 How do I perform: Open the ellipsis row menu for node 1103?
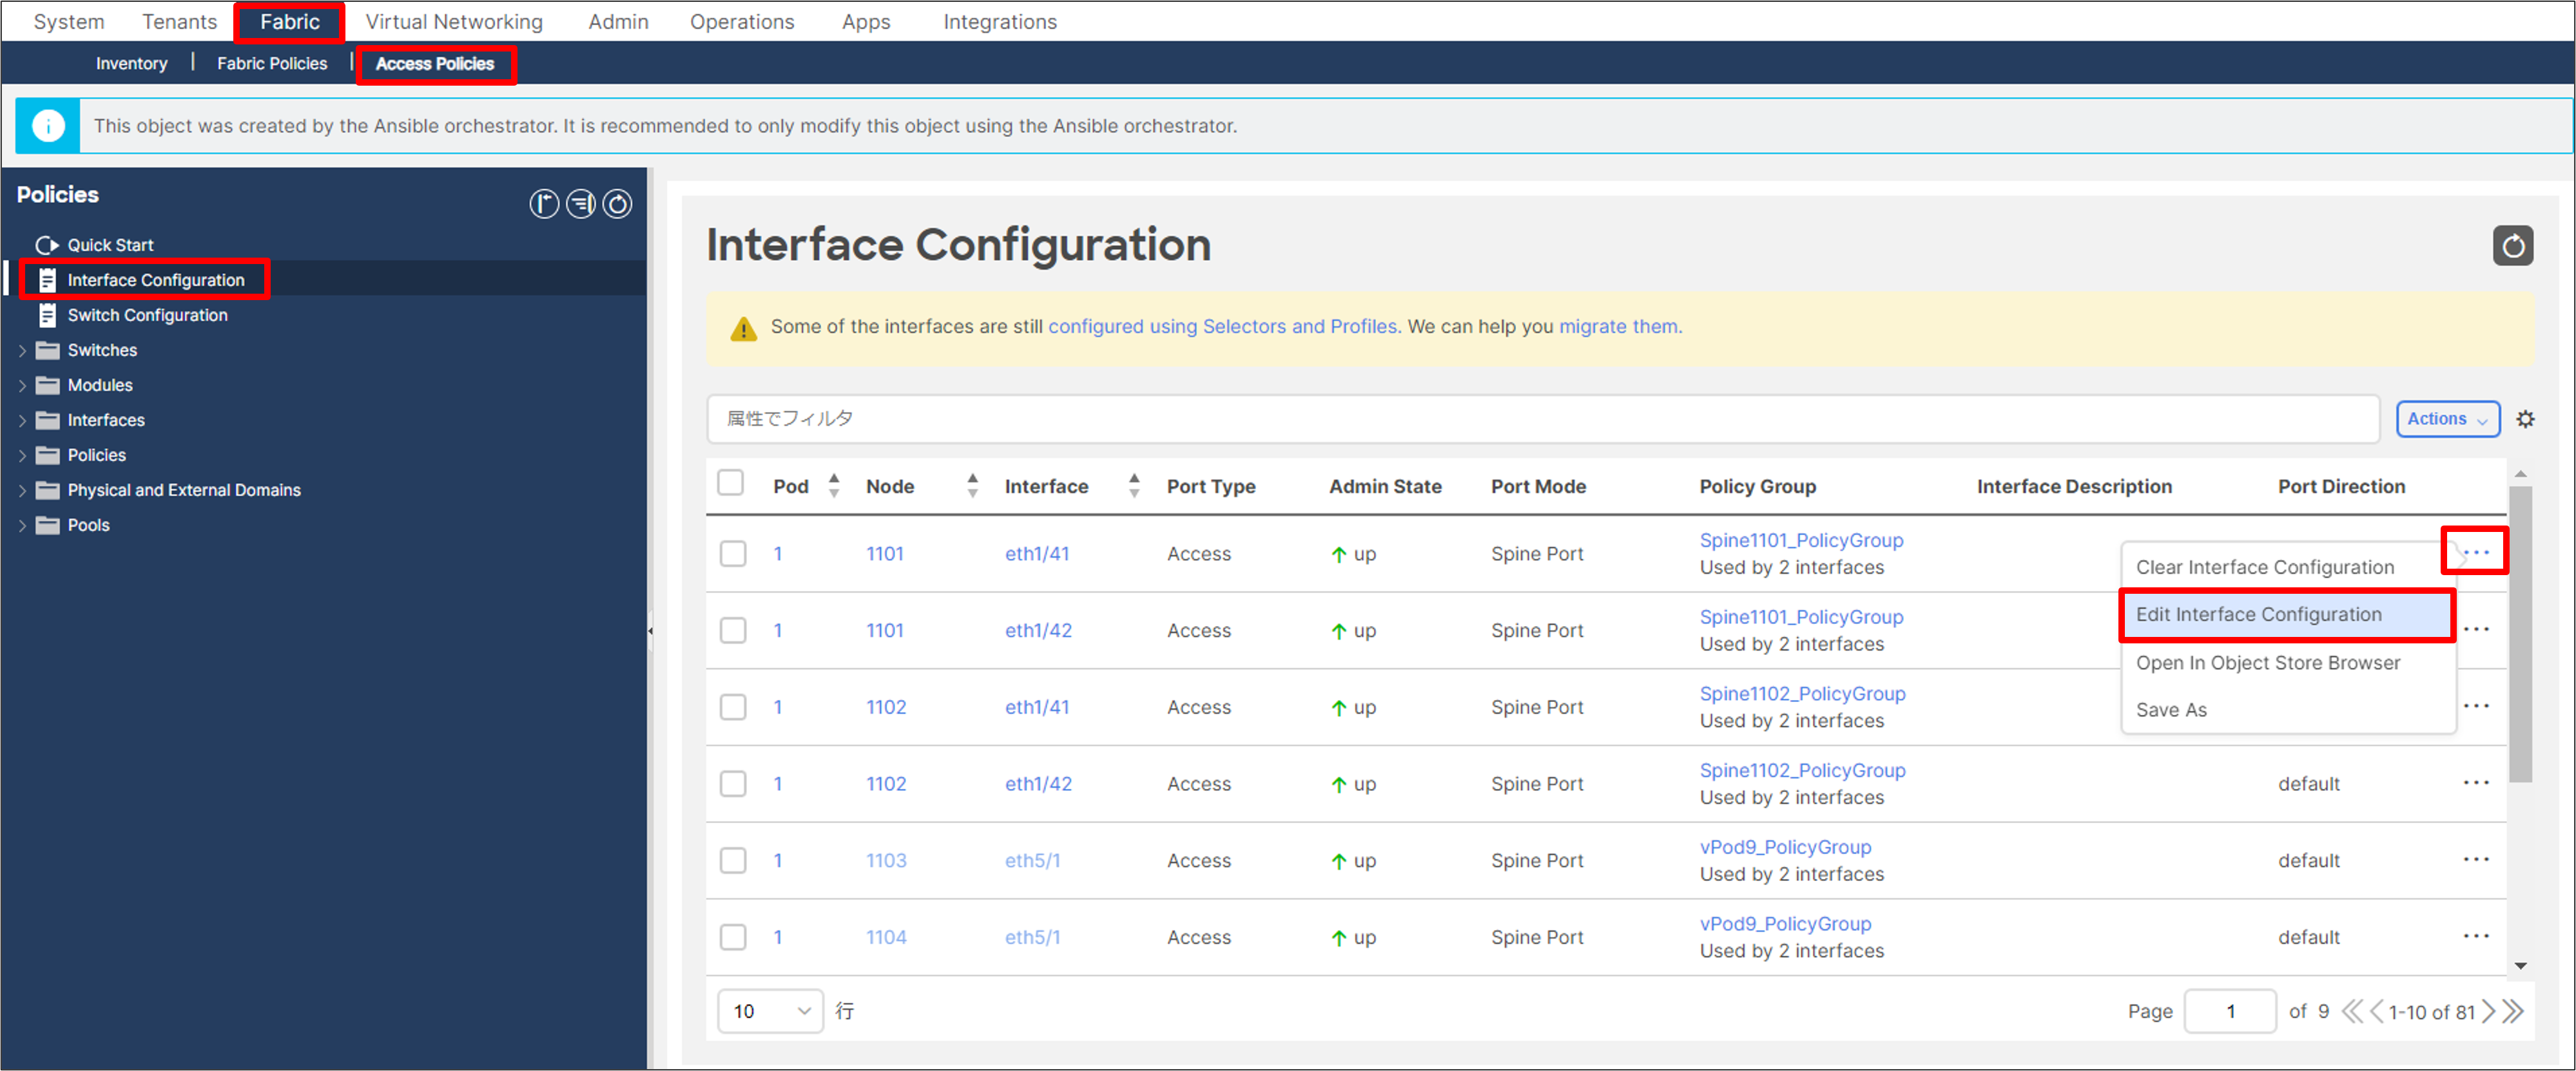click(2477, 858)
